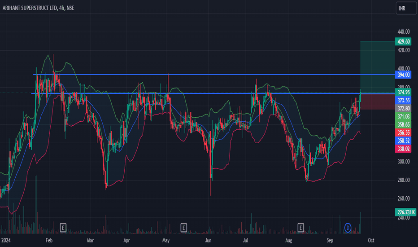
Task: Click the 260.00 price axis tick
Action: coord(403,198)
